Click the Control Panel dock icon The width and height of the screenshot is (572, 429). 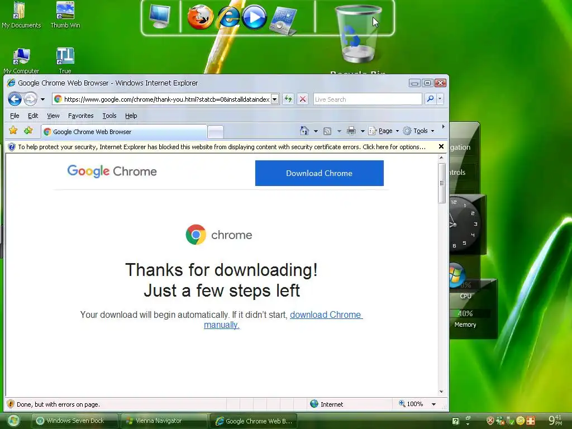(283, 21)
